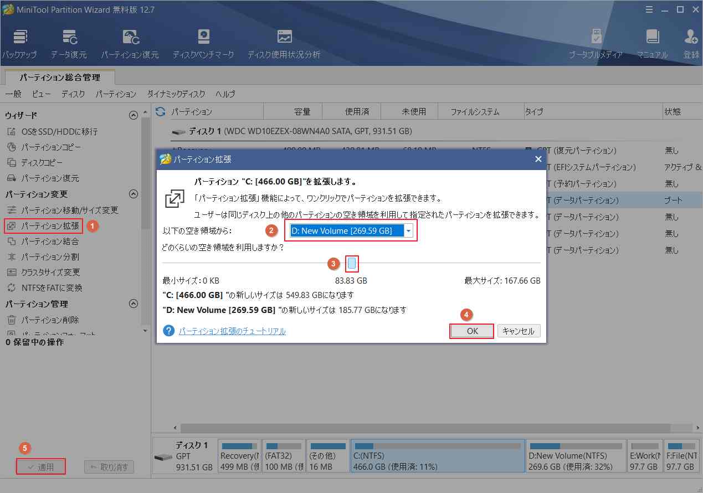Close the パーティション拡張 dialog with X

538,160
